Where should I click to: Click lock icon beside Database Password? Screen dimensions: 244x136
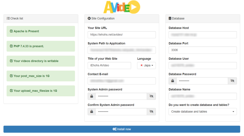(x=173, y=81)
